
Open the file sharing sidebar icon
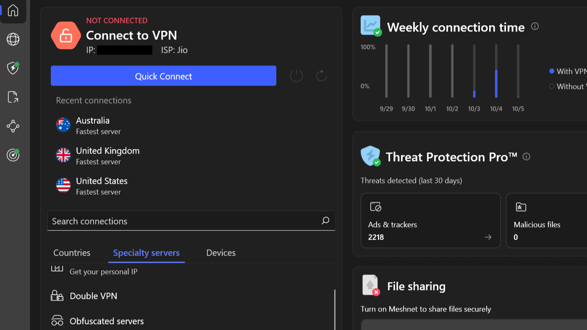pyautogui.click(x=13, y=97)
